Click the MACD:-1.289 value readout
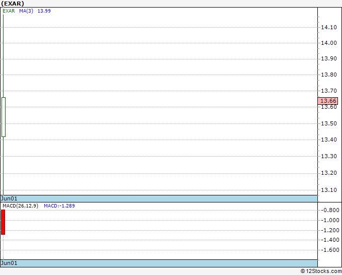Screen dimensions: 342x275 pyautogui.click(x=59, y=206)
